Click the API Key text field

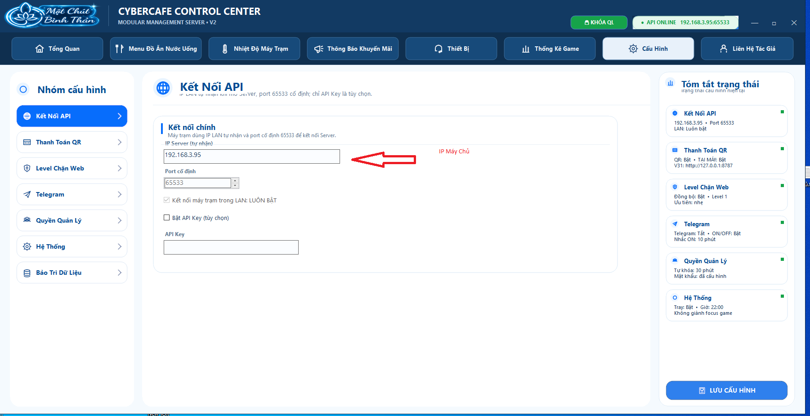(x=231, y=247)
